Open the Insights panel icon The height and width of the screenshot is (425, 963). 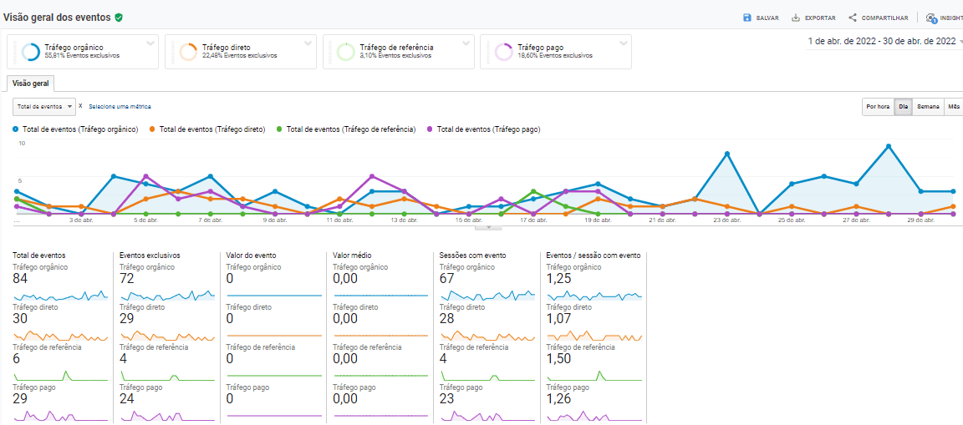click(930, 18)
